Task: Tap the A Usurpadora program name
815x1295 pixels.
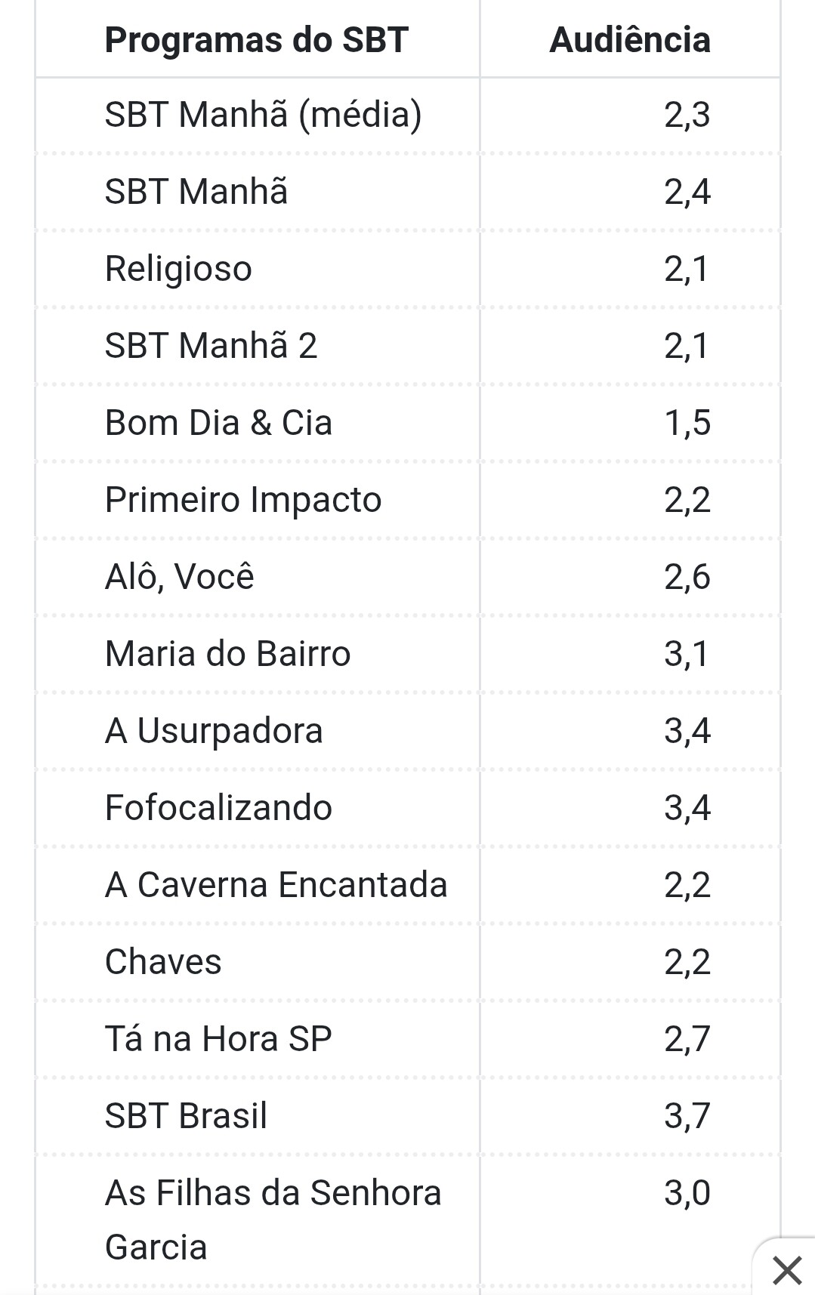Action: point(214,732)
